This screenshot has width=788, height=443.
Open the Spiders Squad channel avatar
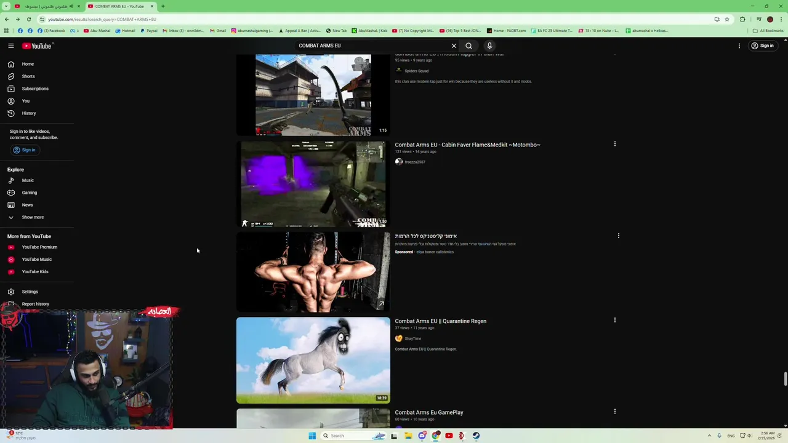pyautogui.click(x=399, y=71)
